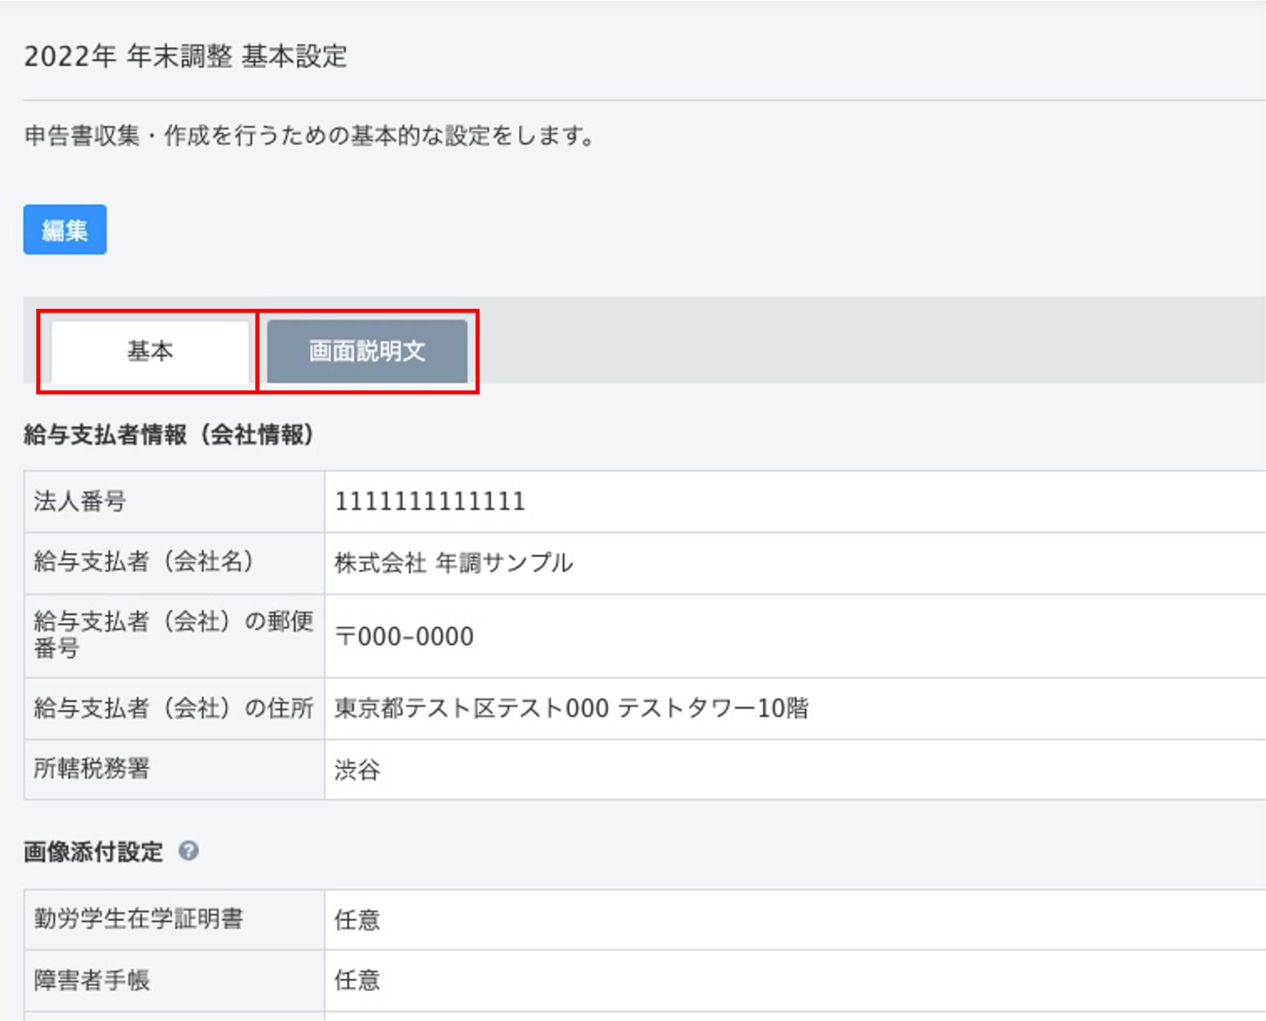
Task: Click the 給与支払者情報（会社情報） heading
Action: click(169, 435)
